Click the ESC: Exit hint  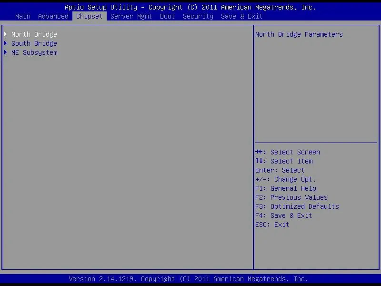click(272, 225)
